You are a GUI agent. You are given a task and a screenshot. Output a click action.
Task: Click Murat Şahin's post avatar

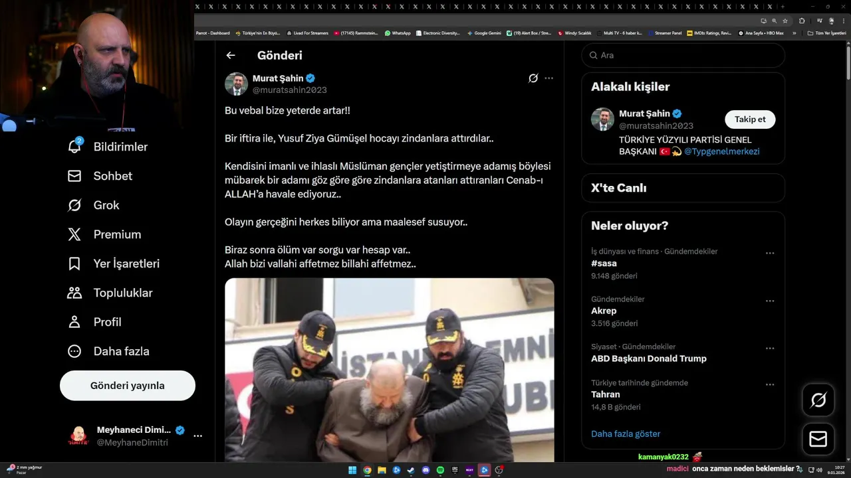[236, 84]
